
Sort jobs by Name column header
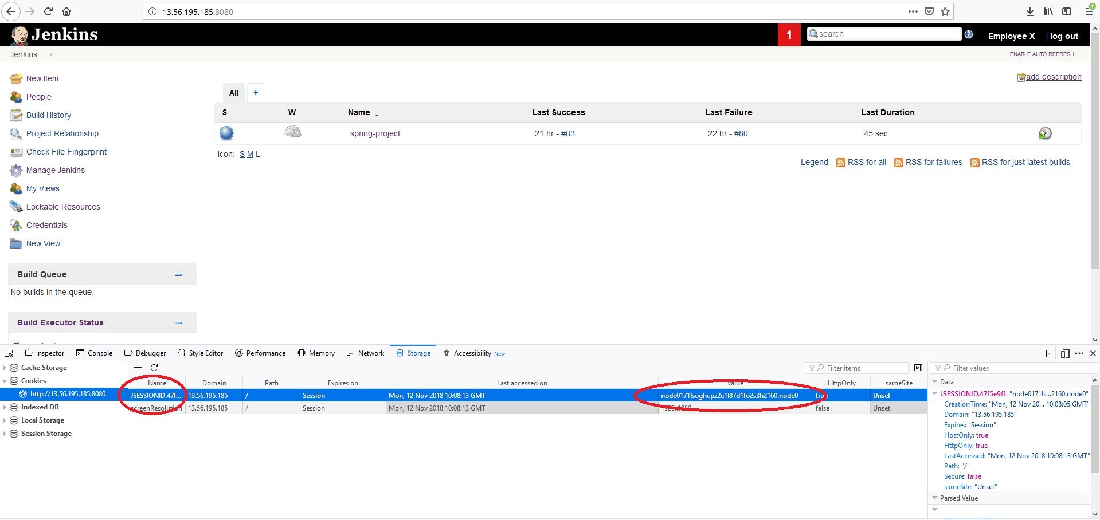(363, 112)
